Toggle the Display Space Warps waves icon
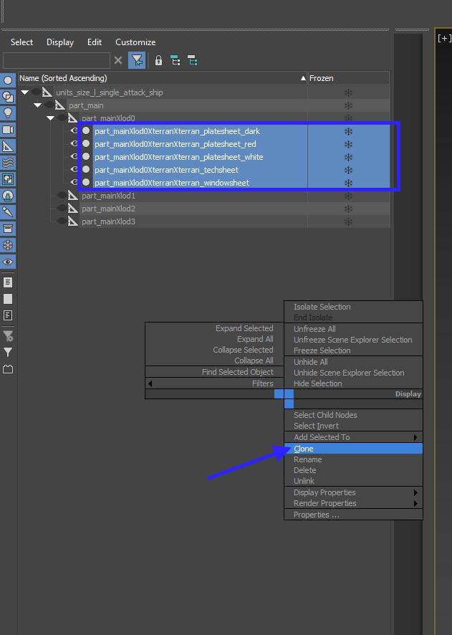This screenshot has height=635, width=452. (8, 163)
